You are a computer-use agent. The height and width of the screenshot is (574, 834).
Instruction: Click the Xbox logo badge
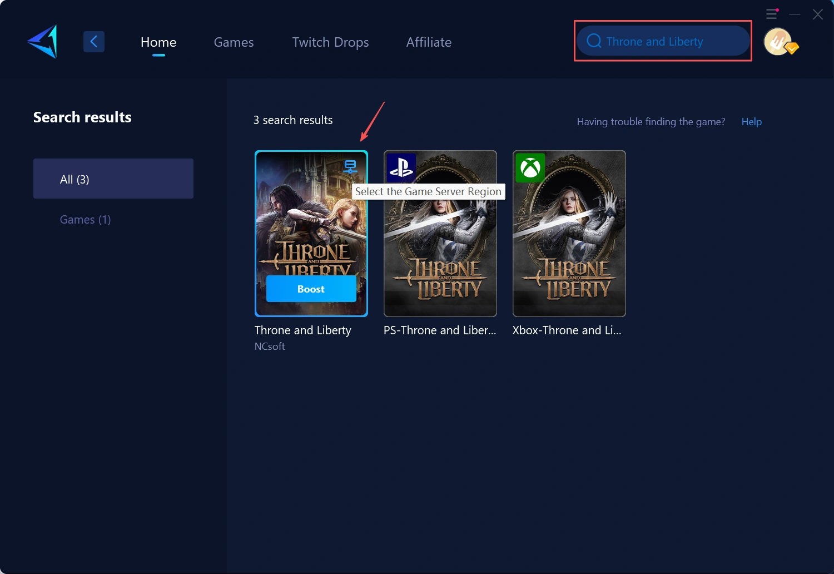pyautogui.click(x=530, y=167)
